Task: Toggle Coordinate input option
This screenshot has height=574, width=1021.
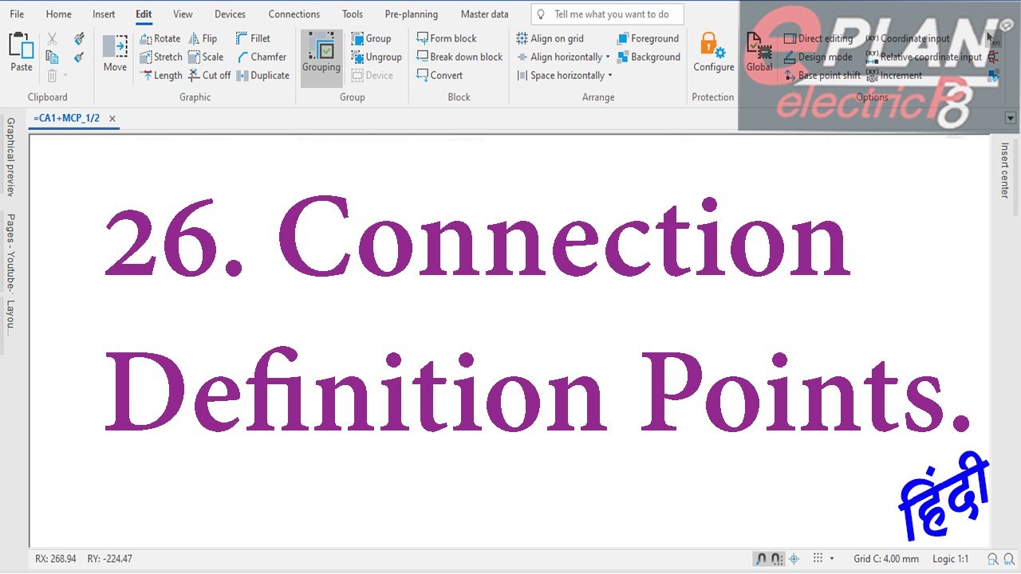Action: pos(908,38)
